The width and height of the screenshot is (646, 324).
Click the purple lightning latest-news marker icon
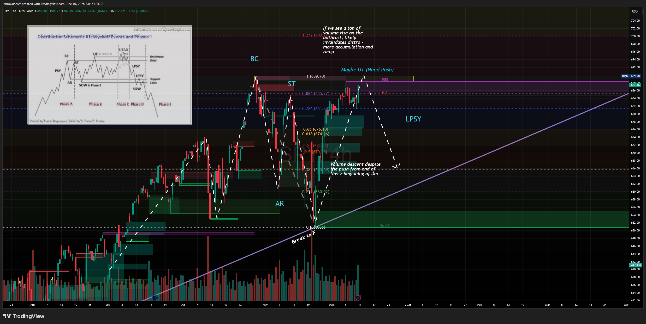[358, 298]
